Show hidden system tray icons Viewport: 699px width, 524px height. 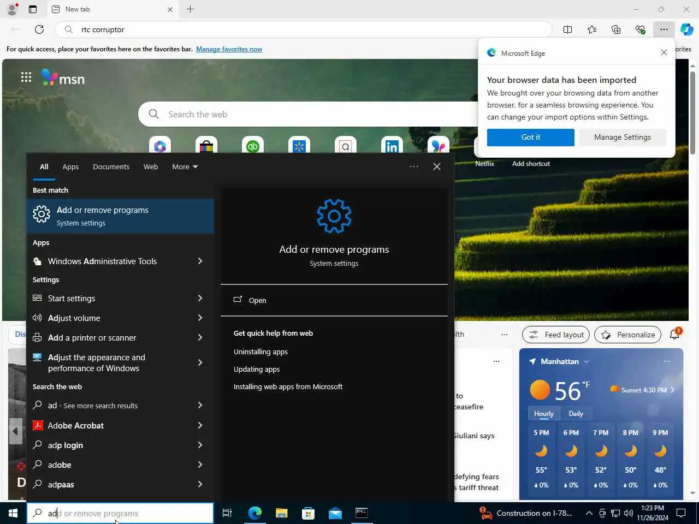pos(589,513)
